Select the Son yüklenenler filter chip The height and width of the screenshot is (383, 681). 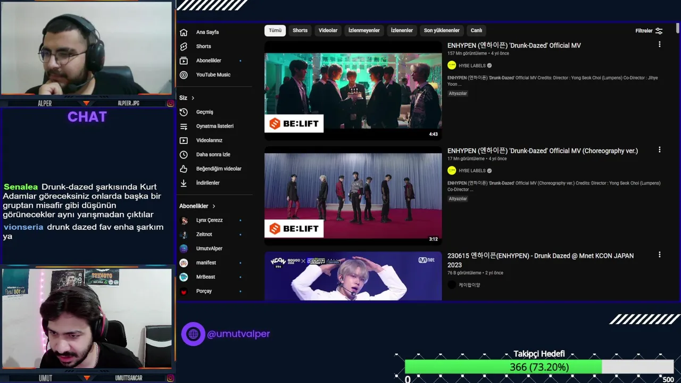pyautogui.click(x=442, y=30)
